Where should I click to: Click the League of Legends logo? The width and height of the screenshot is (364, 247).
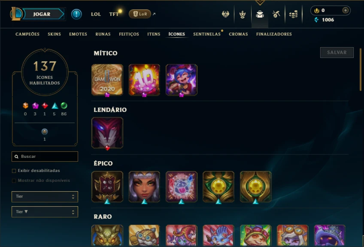pos(16,14)
